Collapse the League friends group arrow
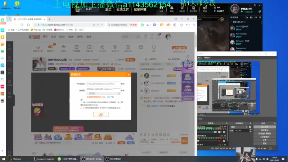 (x=231, y=22)
